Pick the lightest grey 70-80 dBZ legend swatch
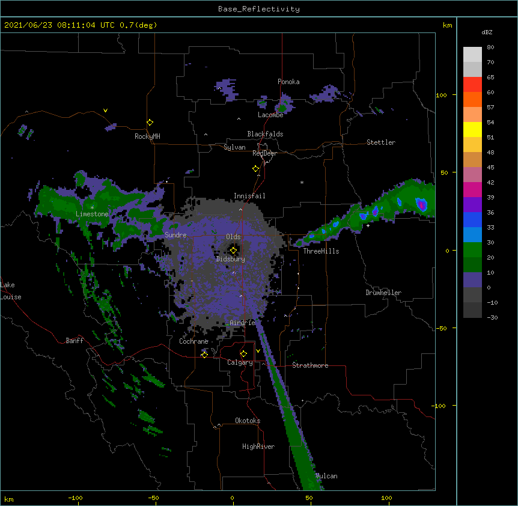 coord(472,54)
